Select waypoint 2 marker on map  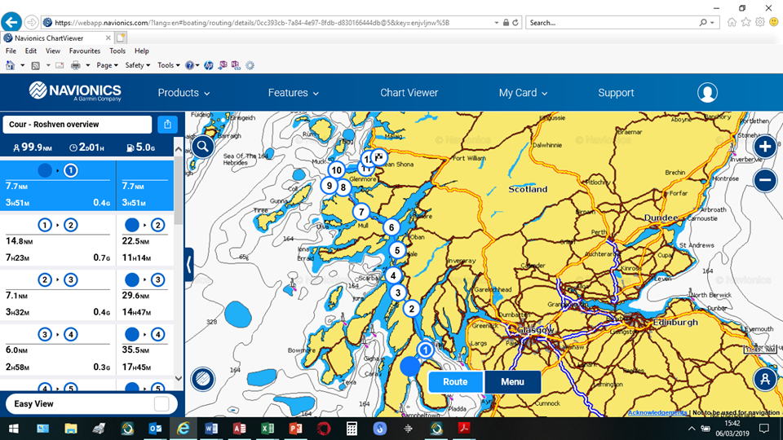pos(411,309)
